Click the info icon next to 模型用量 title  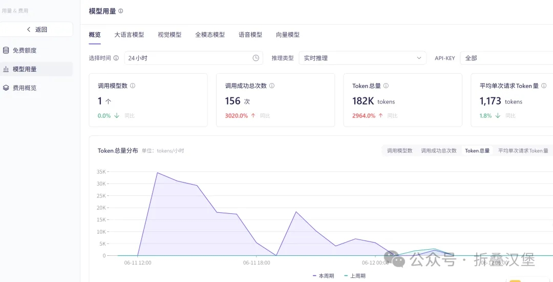pyautogui.click(x=121, y=11)
